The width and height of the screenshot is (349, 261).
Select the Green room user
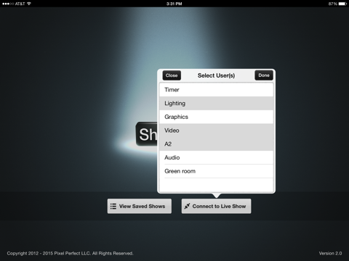pyautogui.click(x=216, y=171)
